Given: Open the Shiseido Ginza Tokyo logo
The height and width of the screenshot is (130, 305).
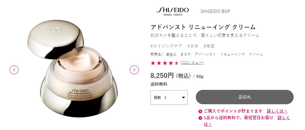Looking at the screenshot, I should [x=172, y=11].
